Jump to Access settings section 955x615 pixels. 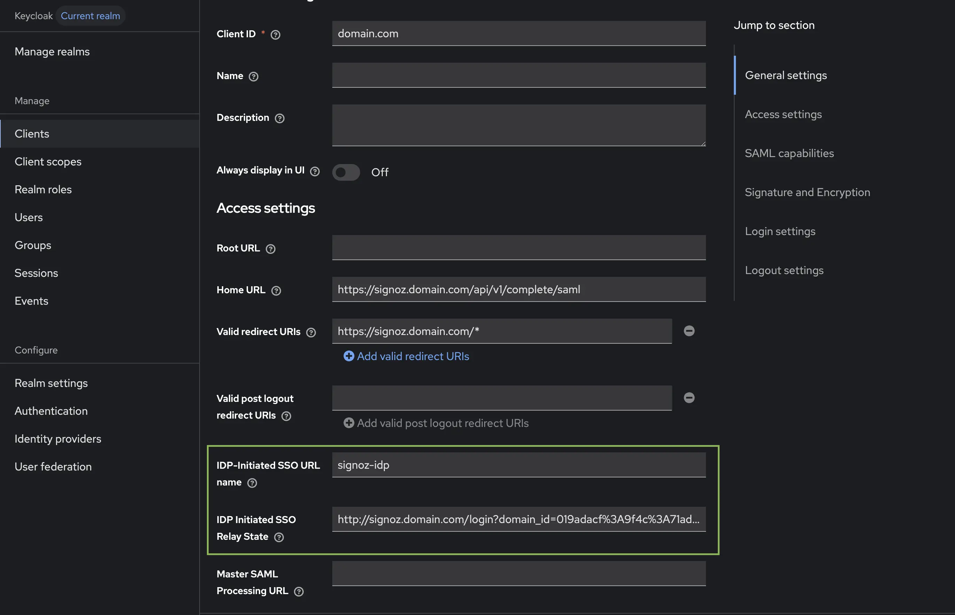coord(783,114)
